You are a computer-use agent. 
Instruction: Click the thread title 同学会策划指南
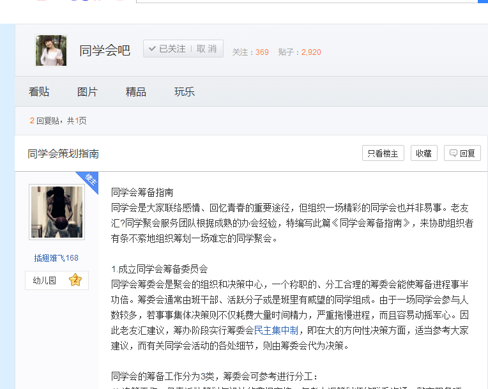click(63, 154)
